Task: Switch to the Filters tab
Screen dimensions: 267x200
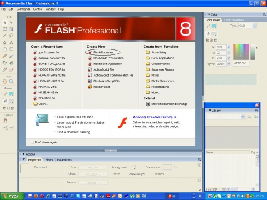Action: point(49,160)
